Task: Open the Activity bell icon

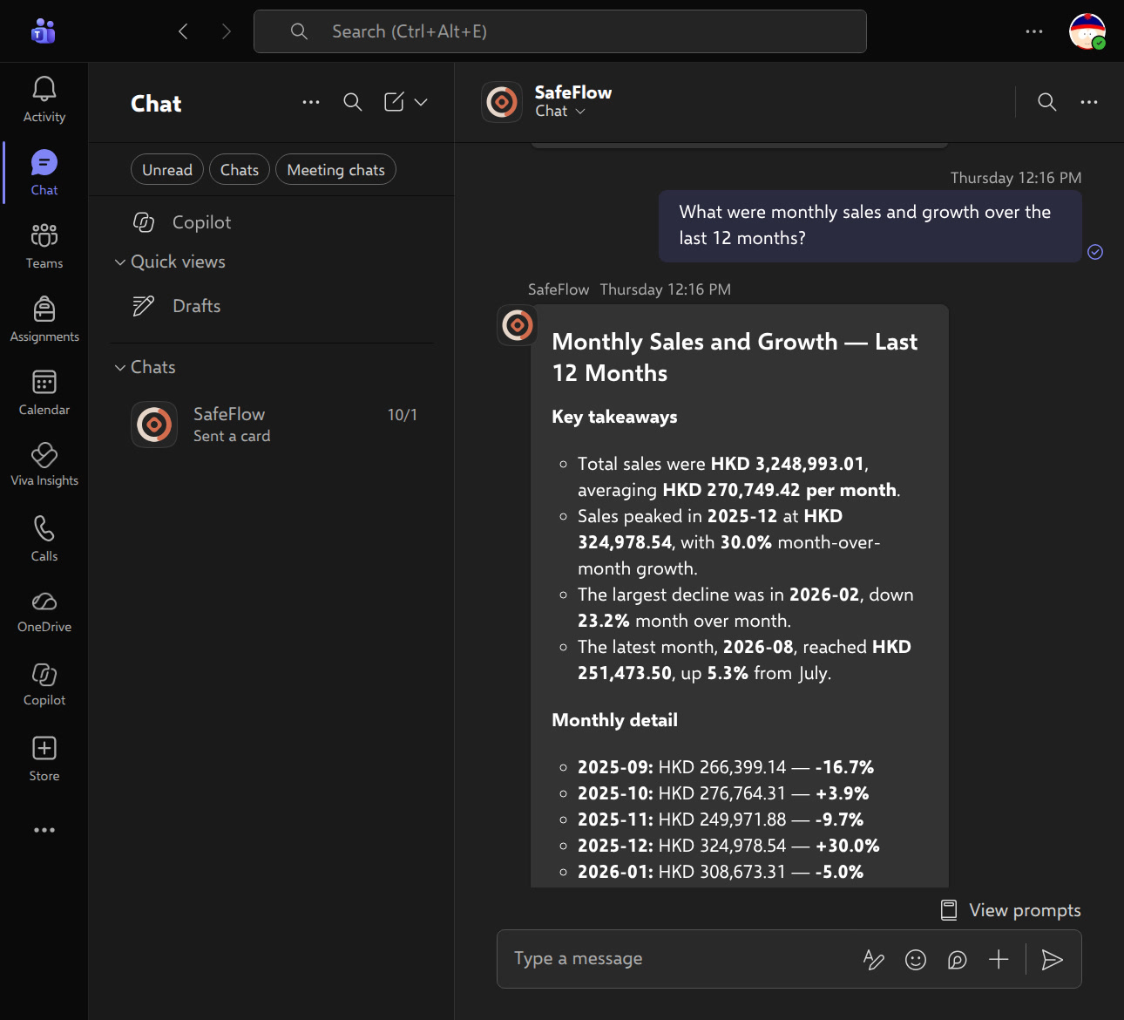Action: pyautogui.click(x=44, y=89)
